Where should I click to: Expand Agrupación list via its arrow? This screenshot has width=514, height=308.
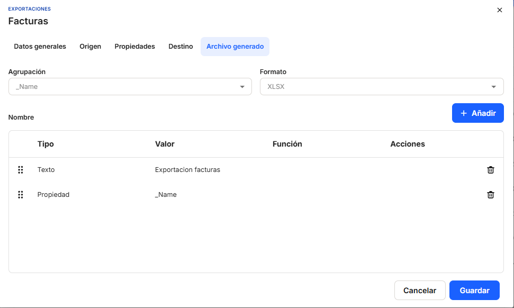point(242,87)
